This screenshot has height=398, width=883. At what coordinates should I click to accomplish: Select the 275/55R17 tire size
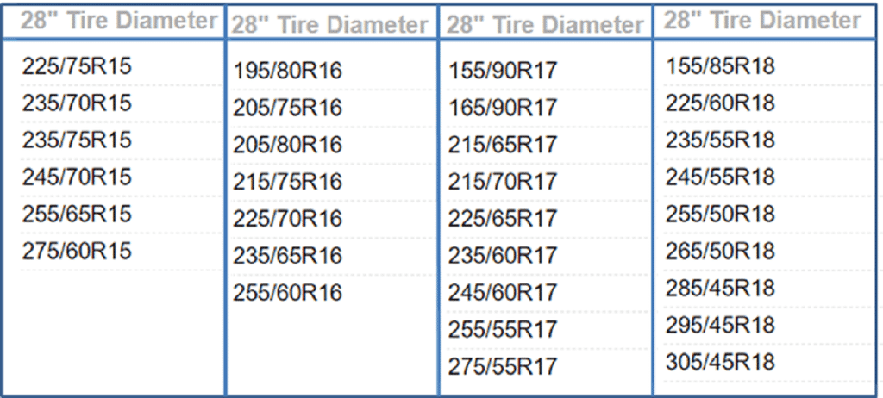503,365
